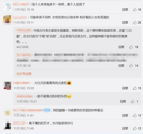
Task: Like the 看不懂的艺术 comment
Action: (x=135, y=129)
